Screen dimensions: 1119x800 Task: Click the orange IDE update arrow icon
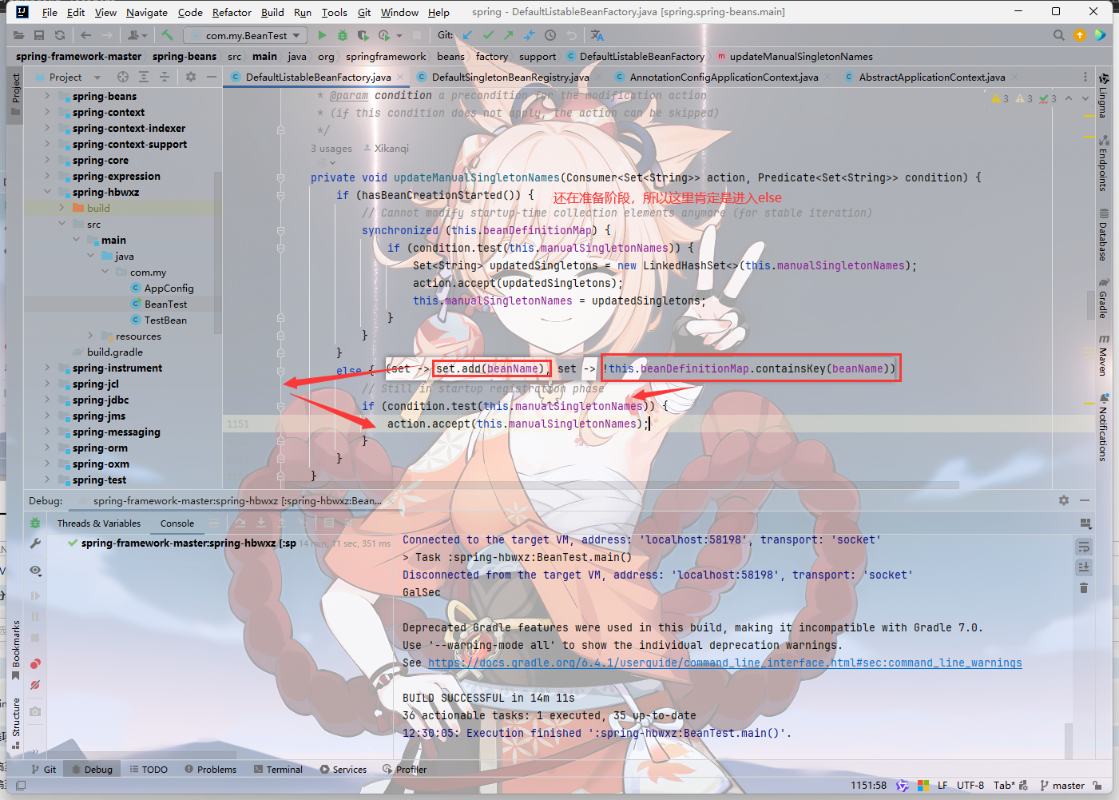(x=1080, y=35)
